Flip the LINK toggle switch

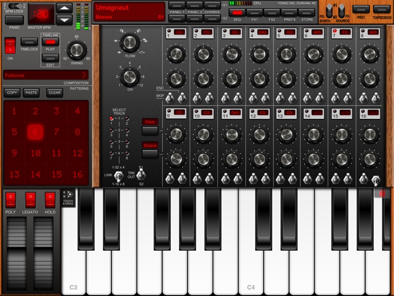click(x=118, y=176)
